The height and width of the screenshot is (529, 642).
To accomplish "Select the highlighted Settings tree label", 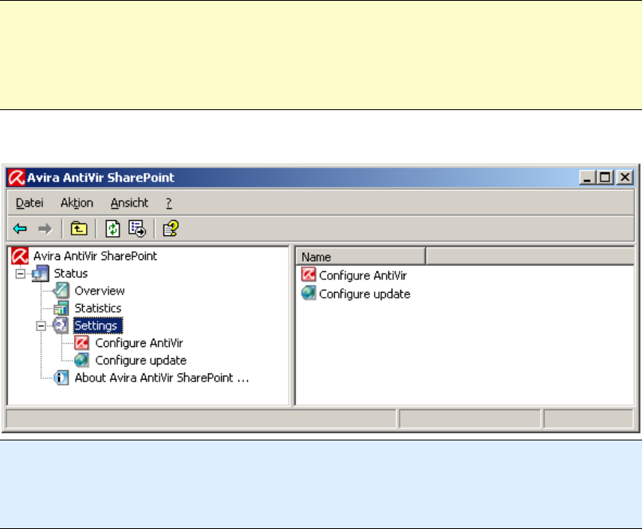I will [98, 326].
